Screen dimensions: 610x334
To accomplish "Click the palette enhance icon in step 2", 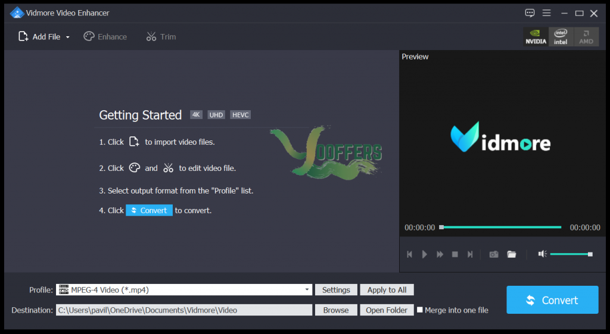I will point(135,167).
